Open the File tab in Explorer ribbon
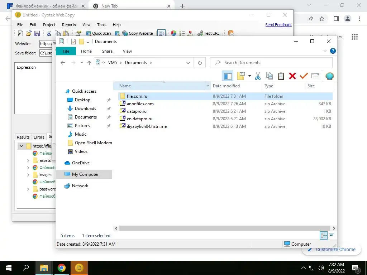Image resolution: width=367 pixels, height=275 pixels. point(66,51)
